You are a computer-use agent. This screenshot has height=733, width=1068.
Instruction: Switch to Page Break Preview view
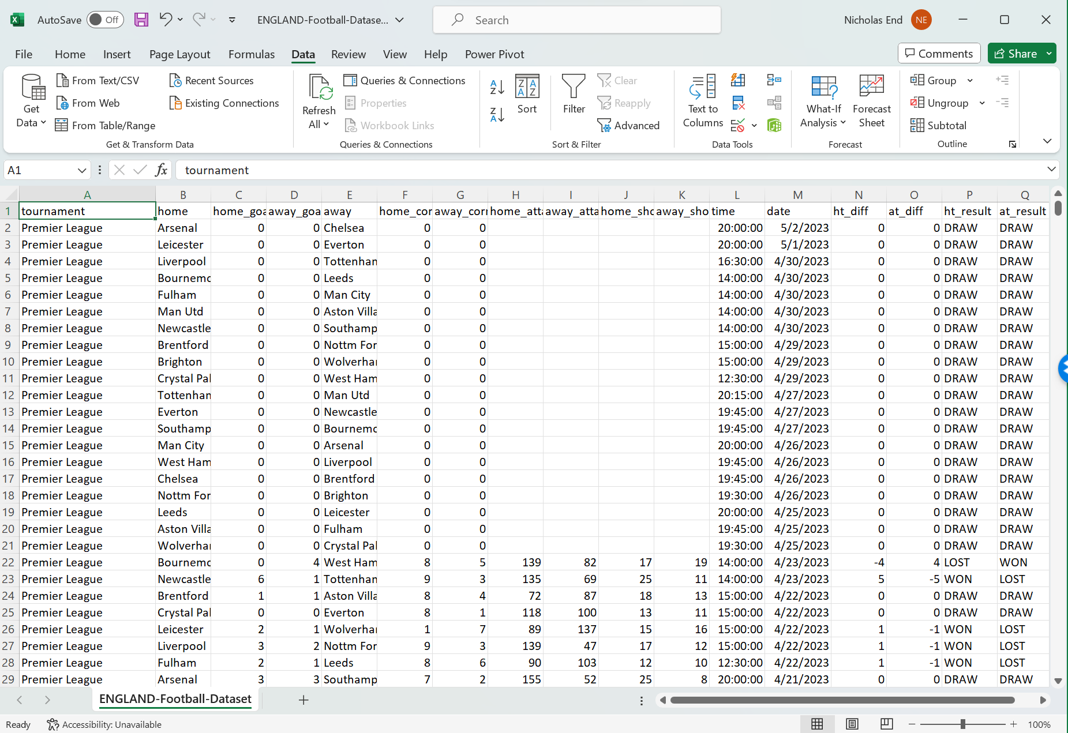(887, 724)
